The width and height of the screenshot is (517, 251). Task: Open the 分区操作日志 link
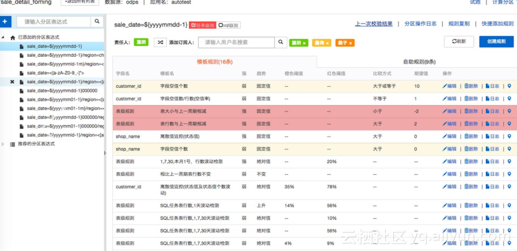420,24
